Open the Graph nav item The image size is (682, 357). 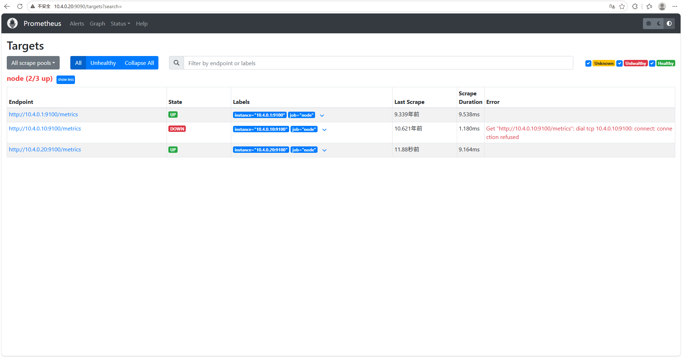97,23
